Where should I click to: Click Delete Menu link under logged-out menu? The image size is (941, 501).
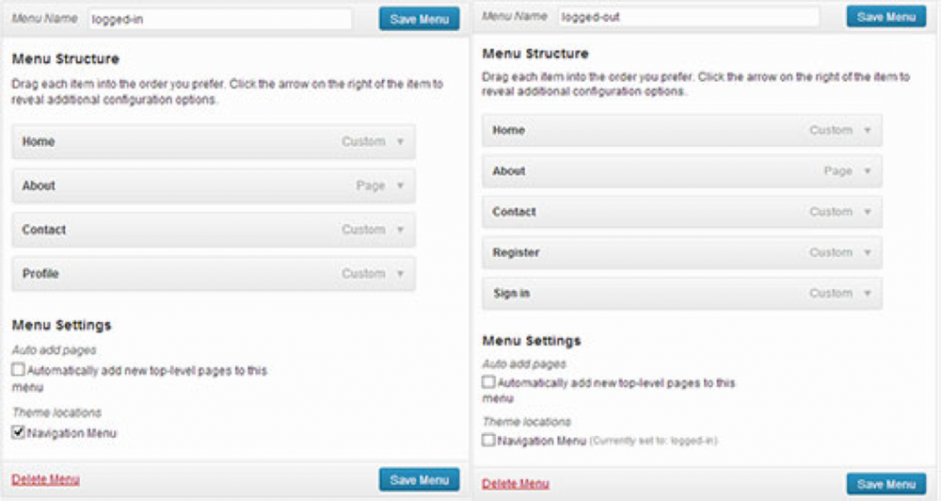pyautogui.click(x=516, y=484)
